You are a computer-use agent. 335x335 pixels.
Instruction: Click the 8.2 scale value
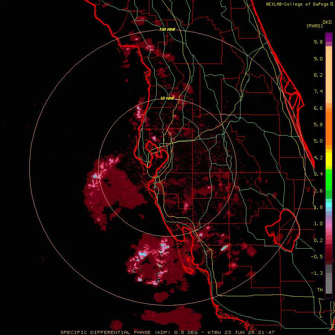click(318, 75)
